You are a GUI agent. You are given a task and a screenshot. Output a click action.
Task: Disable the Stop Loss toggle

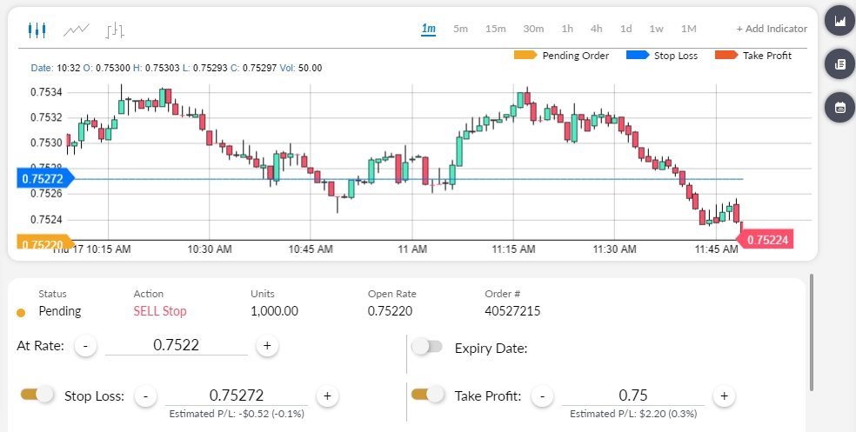pyautogui.click(x=37, y=395)
